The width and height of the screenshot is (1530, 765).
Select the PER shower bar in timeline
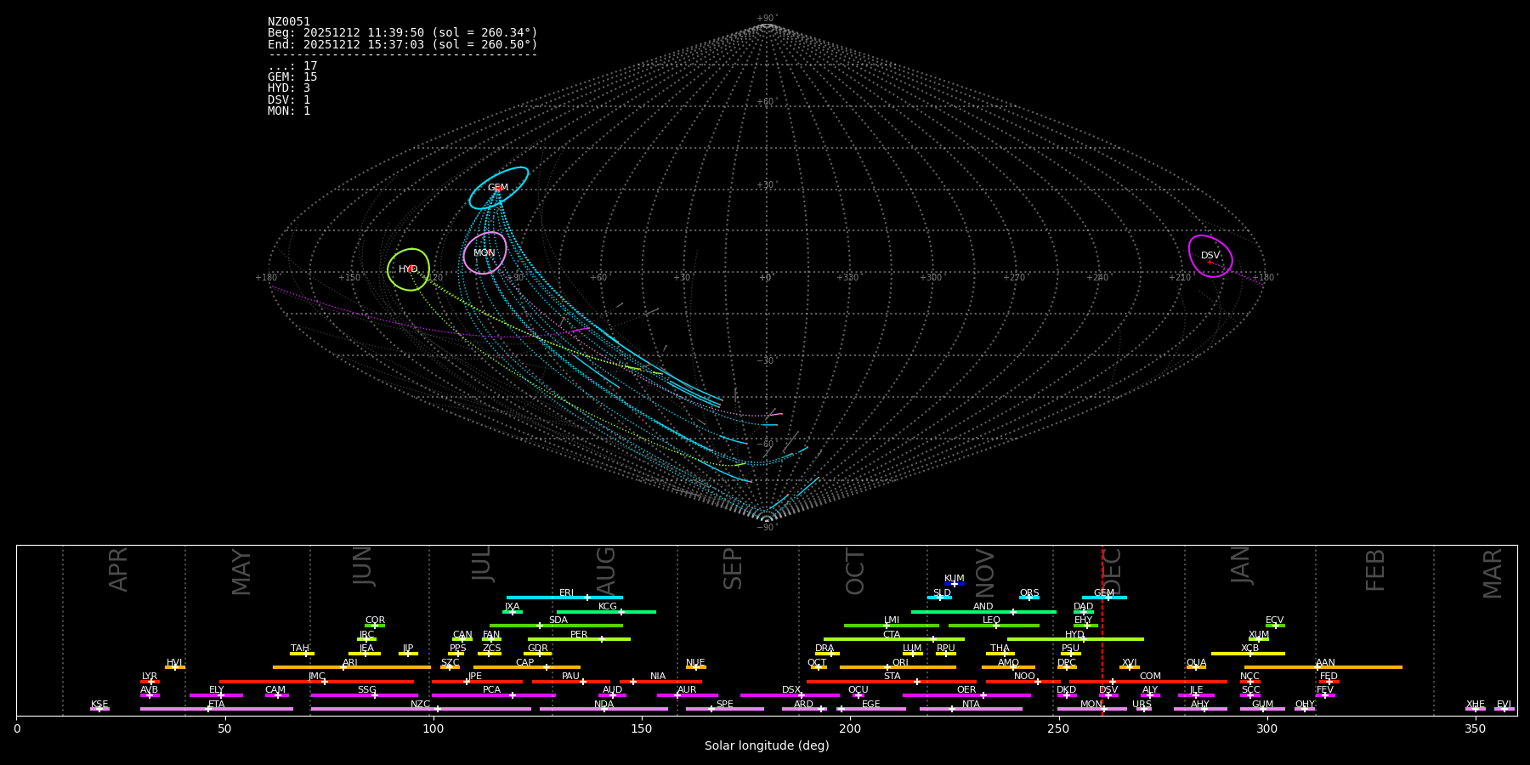(579, 639)
